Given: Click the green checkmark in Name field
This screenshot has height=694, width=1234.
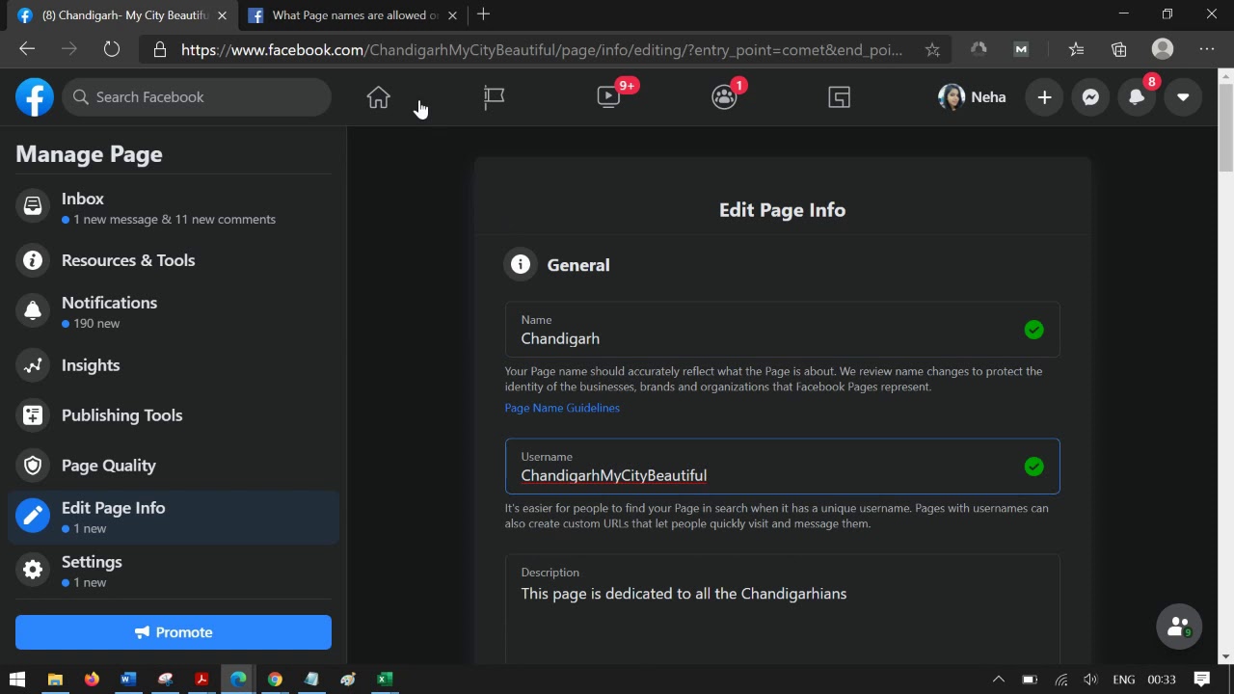Looking at the screenshot, I should coord(1033,331).
